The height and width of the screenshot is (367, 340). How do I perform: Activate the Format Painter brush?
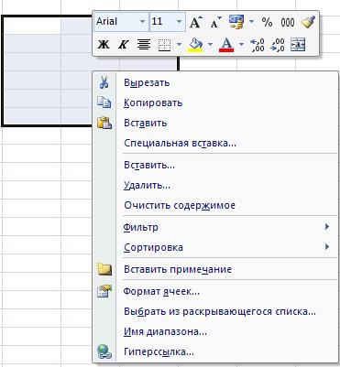pyautogui.click(x=308, y=22)
